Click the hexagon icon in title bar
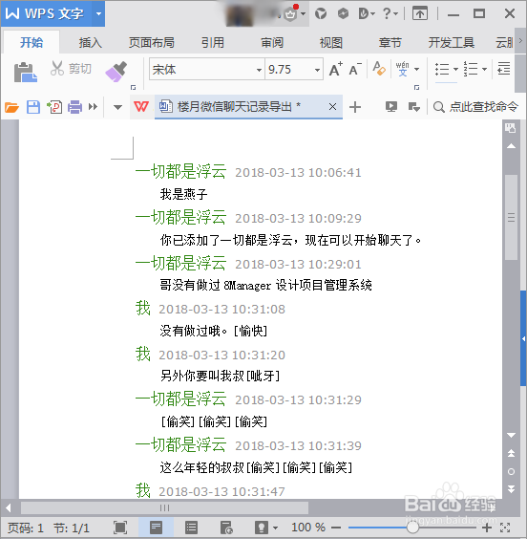The image size is (527, 539). (x=343, y=13)
